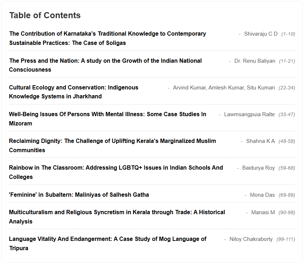Click the Table of Contents heading

(x=45, y=15)
